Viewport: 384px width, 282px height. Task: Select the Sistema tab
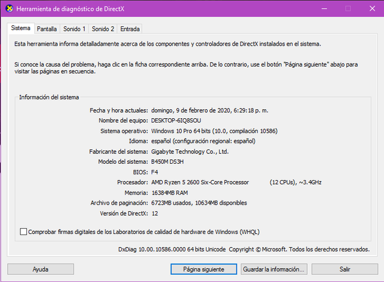20,28
